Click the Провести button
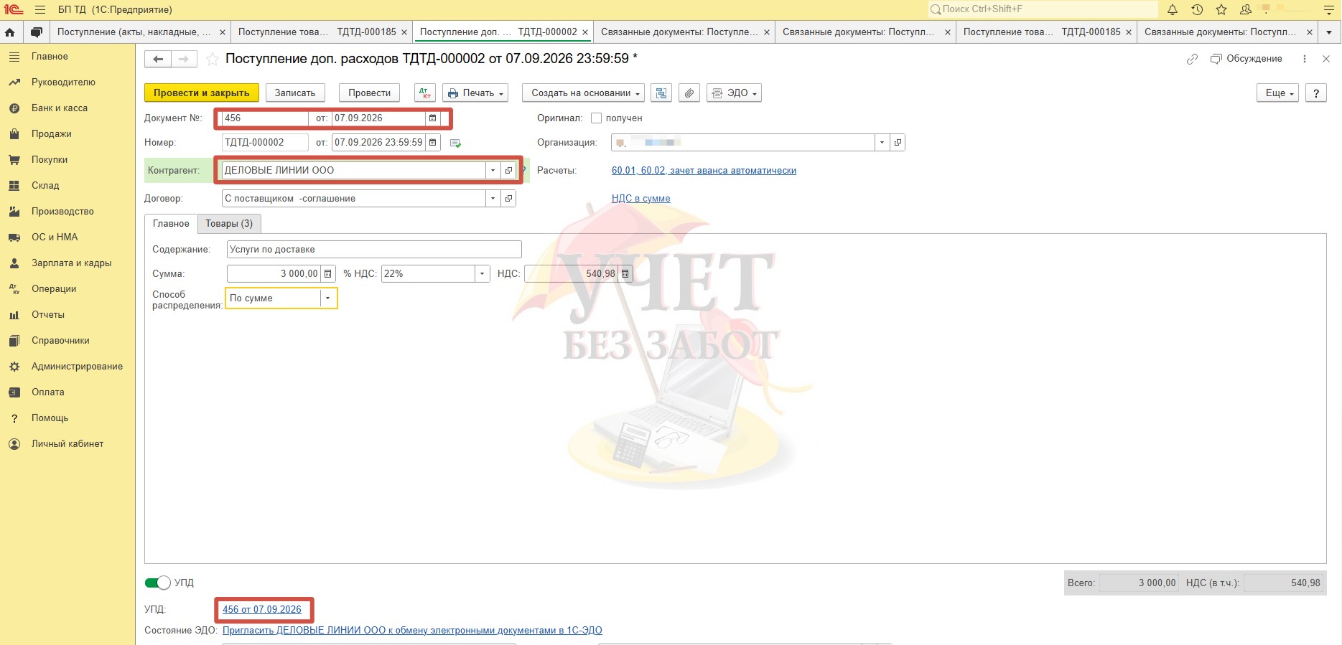 [370, 93]
